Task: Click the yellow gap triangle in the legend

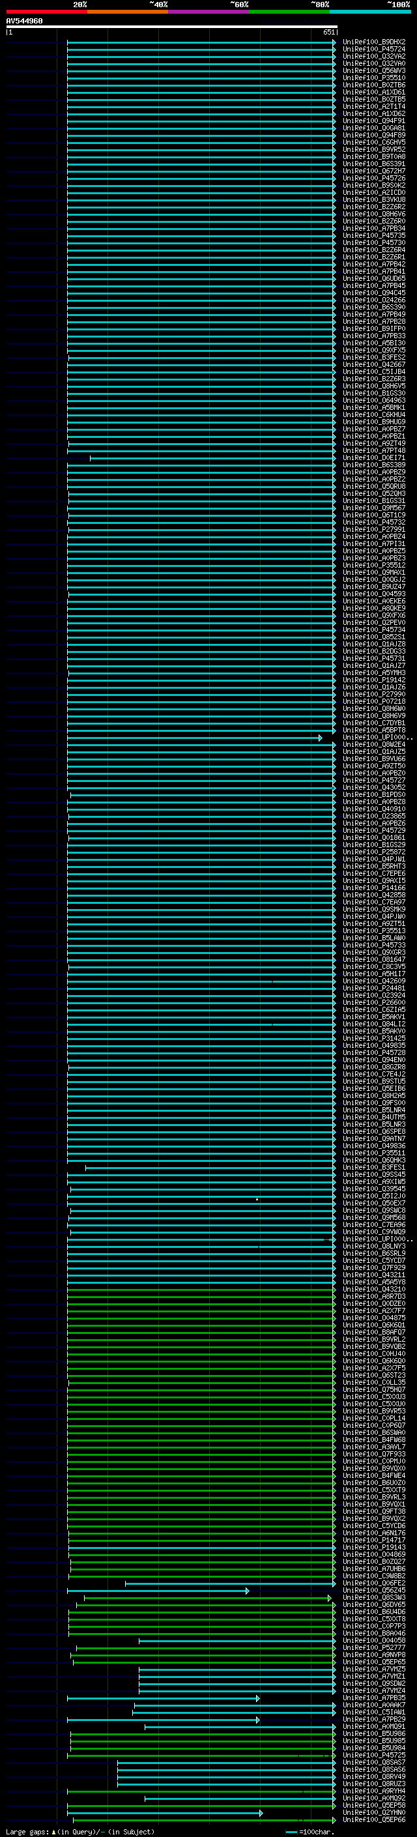Action: point(53,1831)
